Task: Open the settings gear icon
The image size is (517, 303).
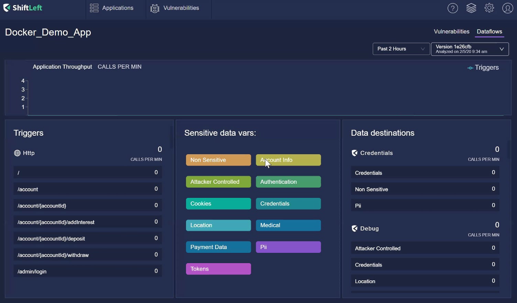Action: click(x=489, y=8)
